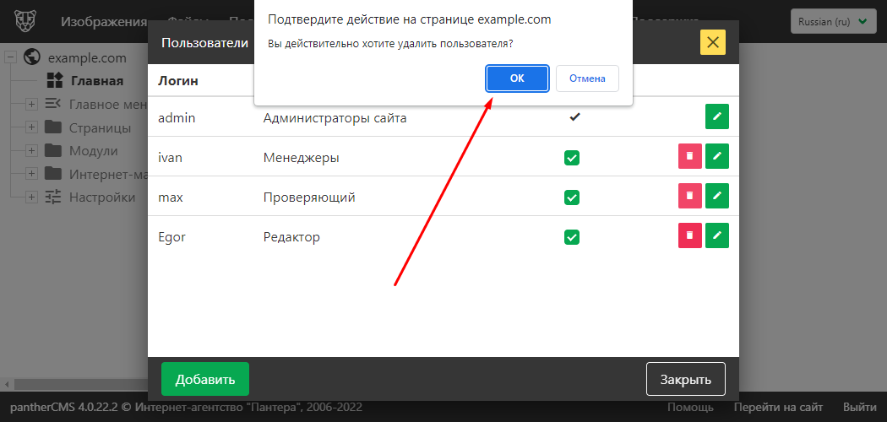Viewport: 887px width, 422px height.
Task: Expand the Настройки tree node
Action: pyautogui.click(x=32, y=197)
